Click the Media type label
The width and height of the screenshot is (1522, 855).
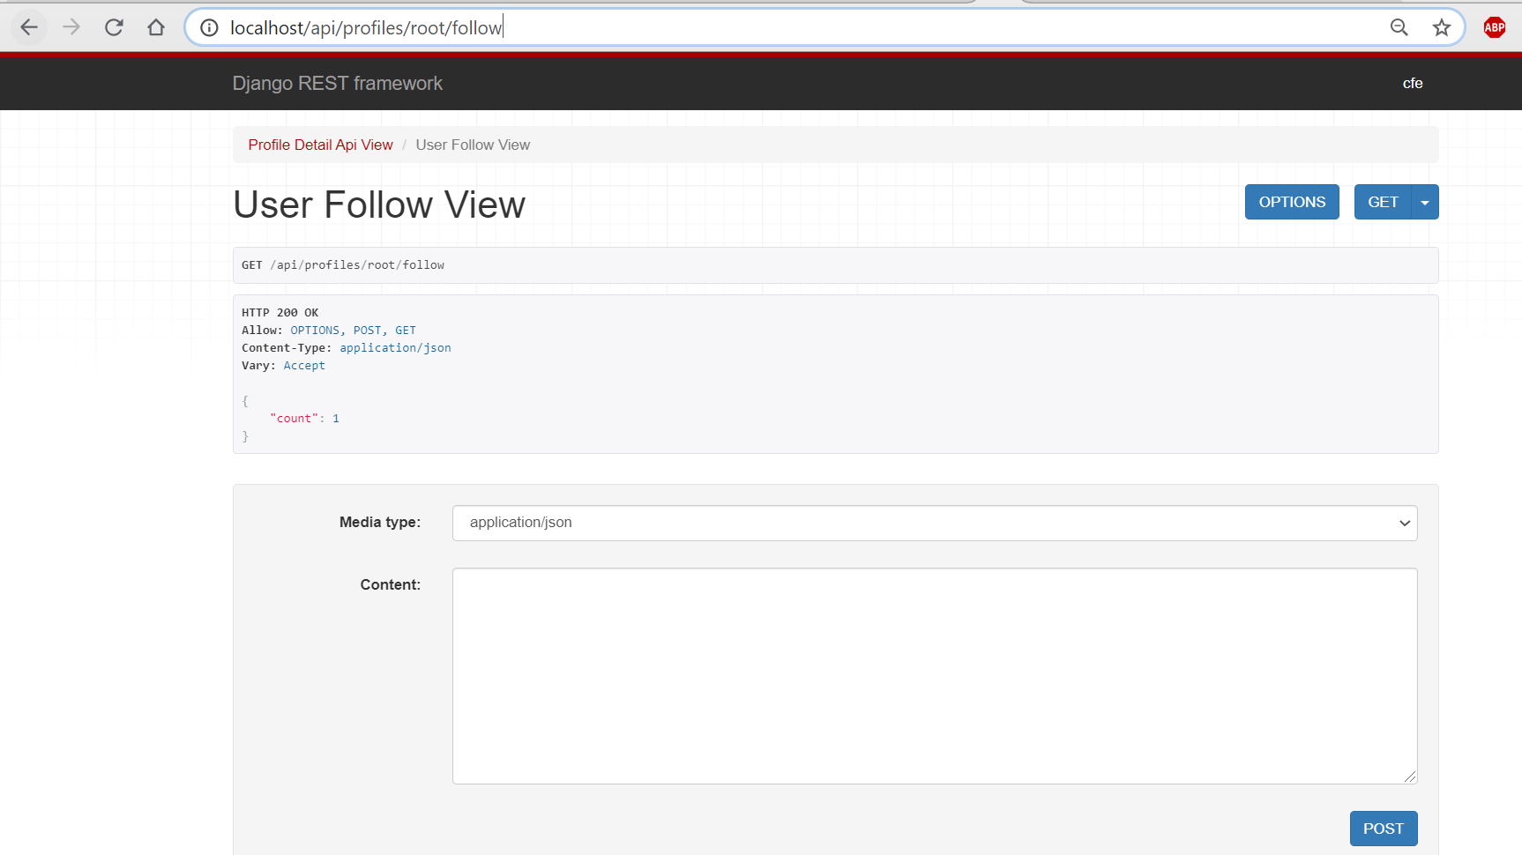380,522
